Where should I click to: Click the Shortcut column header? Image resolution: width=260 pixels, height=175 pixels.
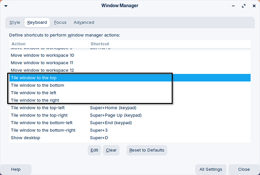click(x=100, y=44)
